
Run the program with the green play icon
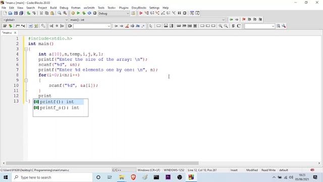coord(78,13)
